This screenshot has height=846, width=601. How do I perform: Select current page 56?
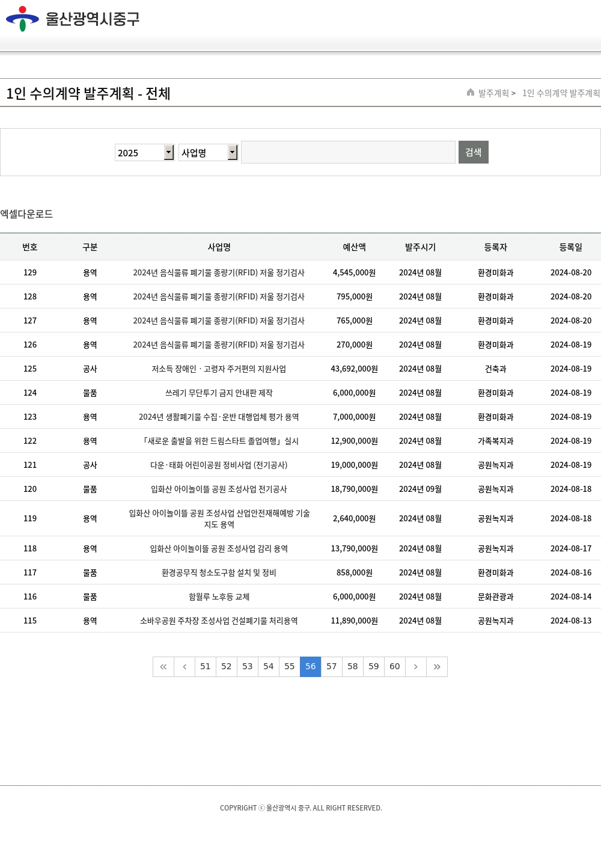(311, 667)
